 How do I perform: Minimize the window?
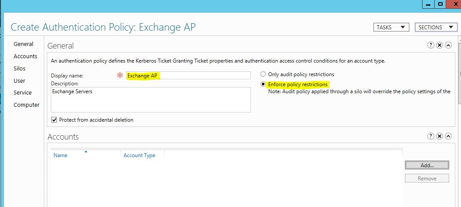pyautogui.click(x=429, y=4)
